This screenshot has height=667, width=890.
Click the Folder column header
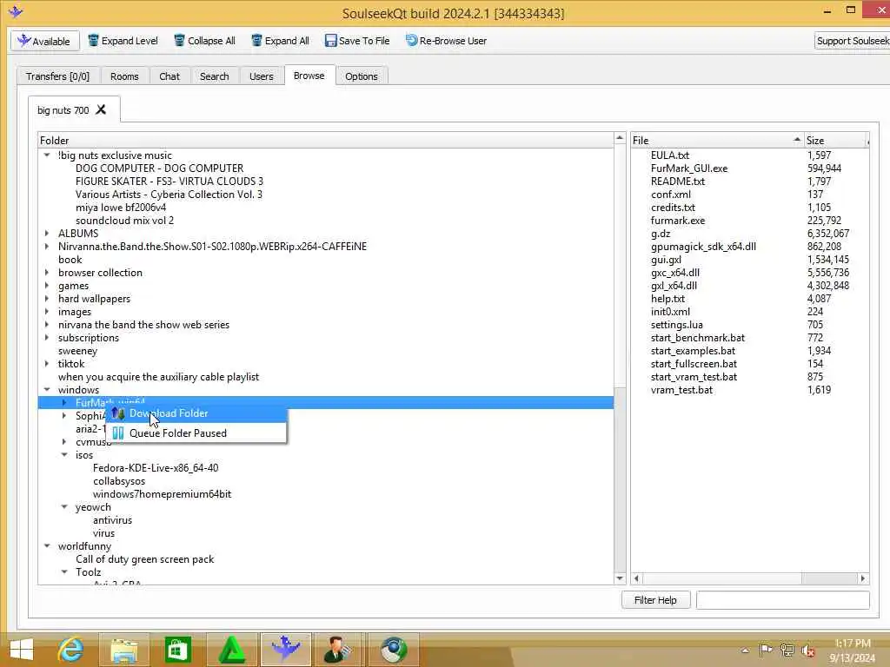coord(325,140)
